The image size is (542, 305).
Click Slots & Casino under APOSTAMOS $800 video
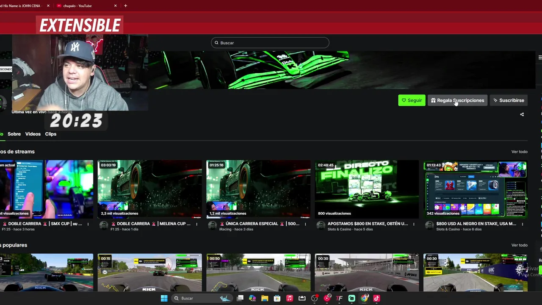coord(340,229)
